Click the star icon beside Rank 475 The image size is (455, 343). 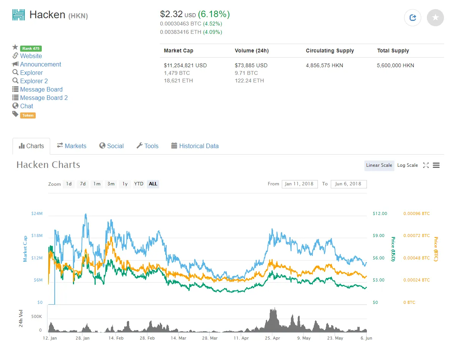[x=15, y=47]
